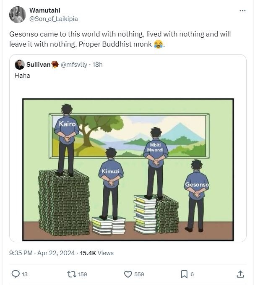
Task: Click the reply comment icon
Action: click(x=16, y=274)
